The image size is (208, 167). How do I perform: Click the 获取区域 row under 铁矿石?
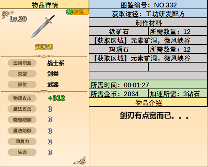tap(148, 40)
